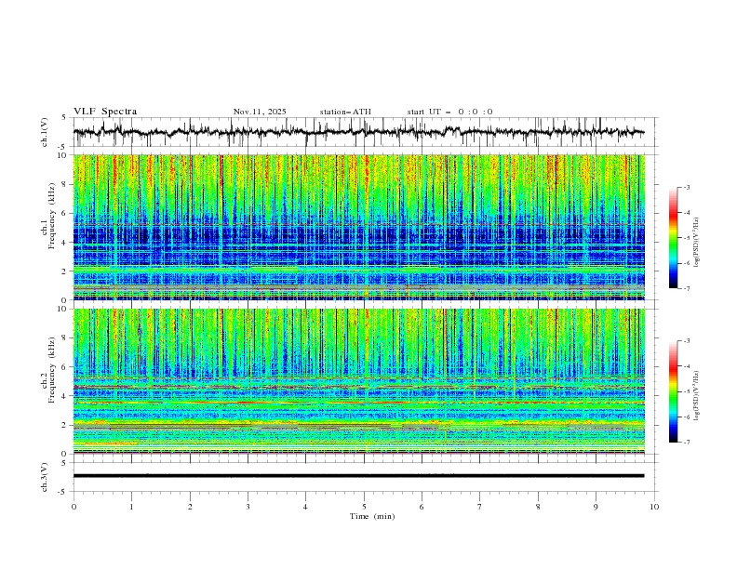Click the ch.1 voltage waveform trace

[x=358, y=131]
